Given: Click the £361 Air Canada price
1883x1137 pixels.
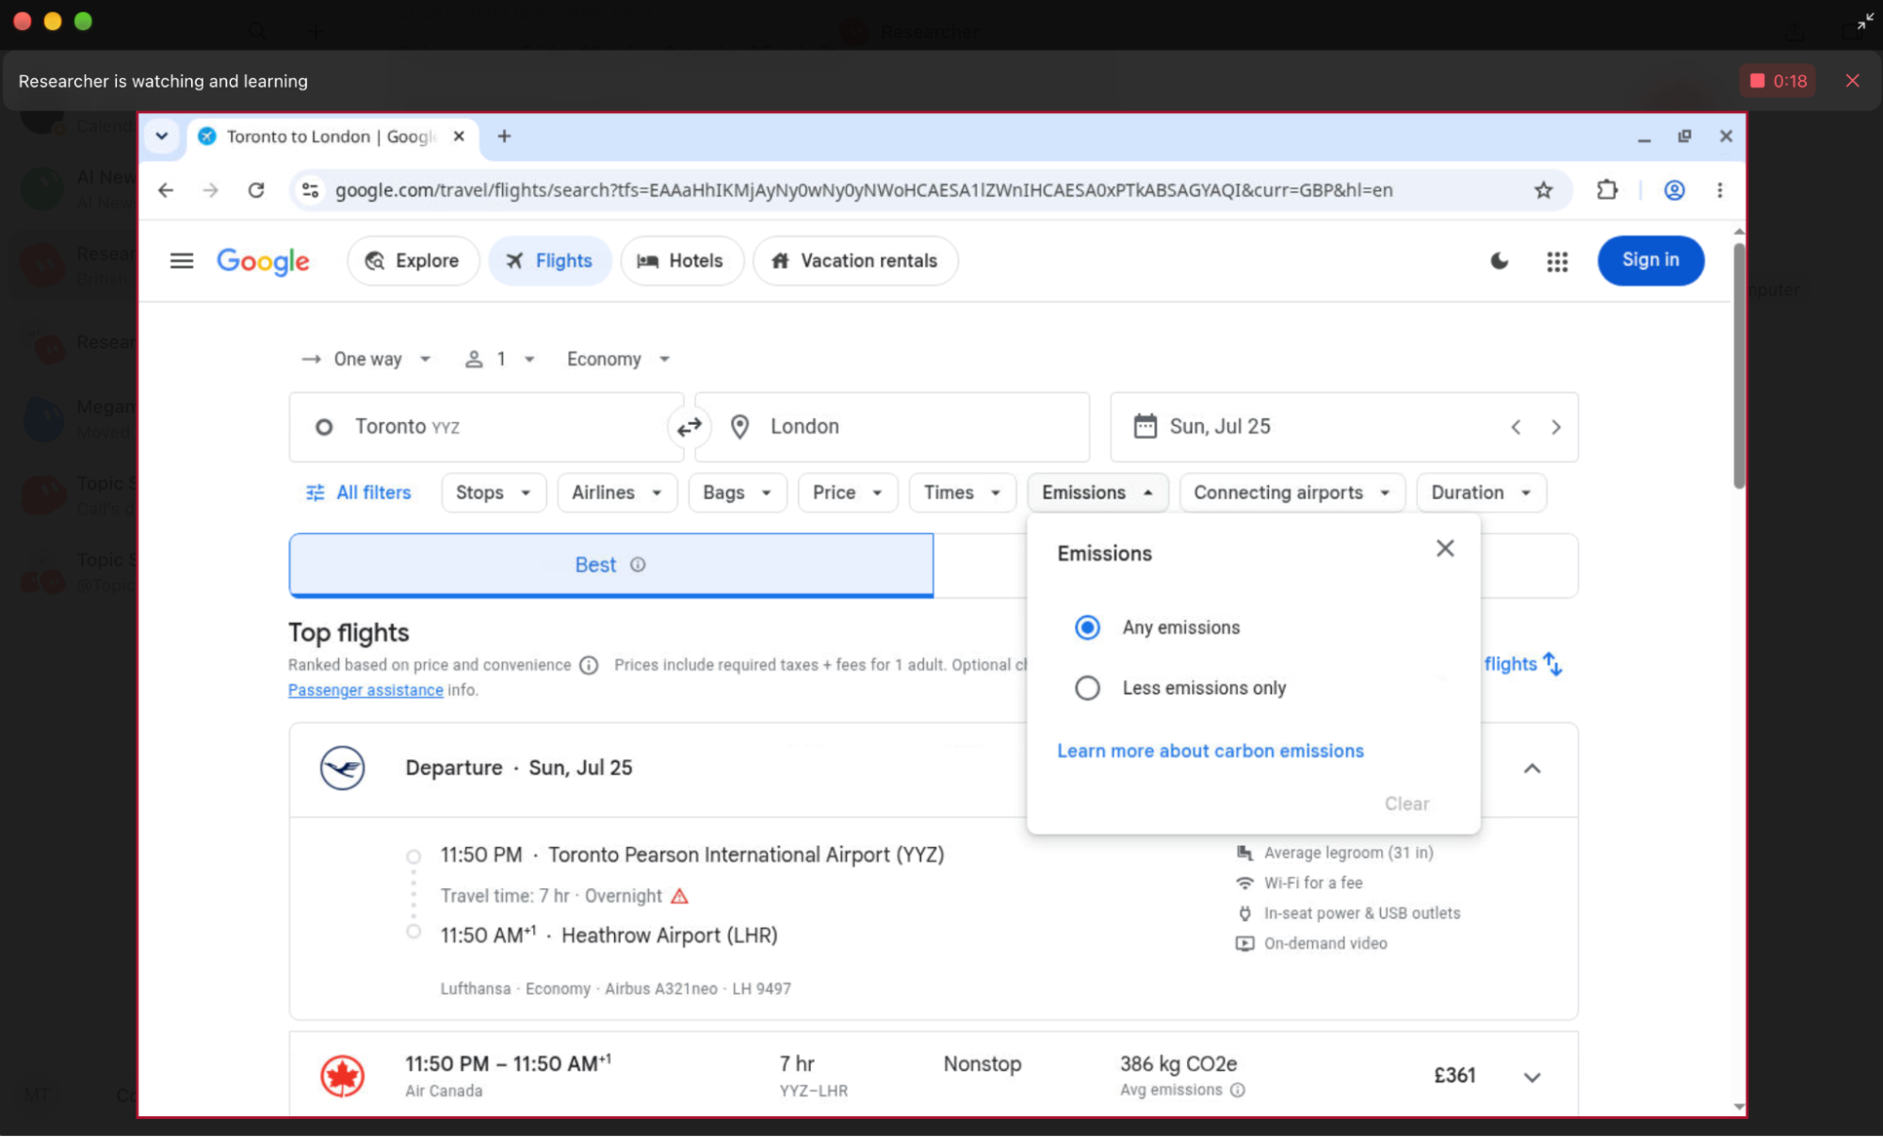Looking at the screenshot, I should click(x=1454, y=1076).
